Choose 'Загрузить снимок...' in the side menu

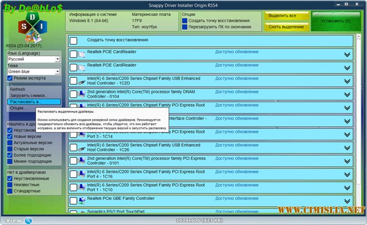28,96
